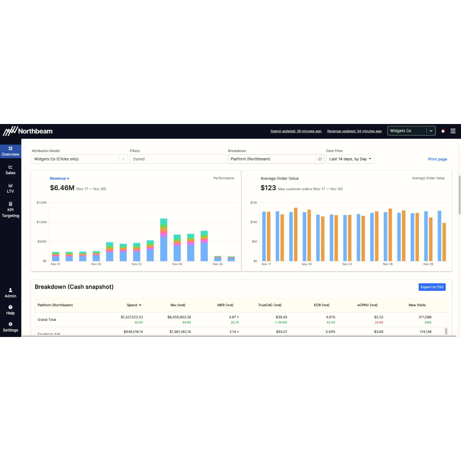Sort table by Spend column header

tap(134, 305)
